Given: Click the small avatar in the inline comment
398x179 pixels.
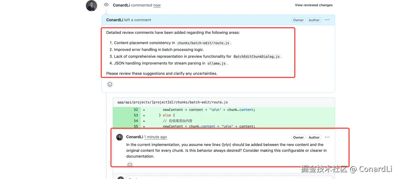Looking at the screenshot, I should (120, 137).
